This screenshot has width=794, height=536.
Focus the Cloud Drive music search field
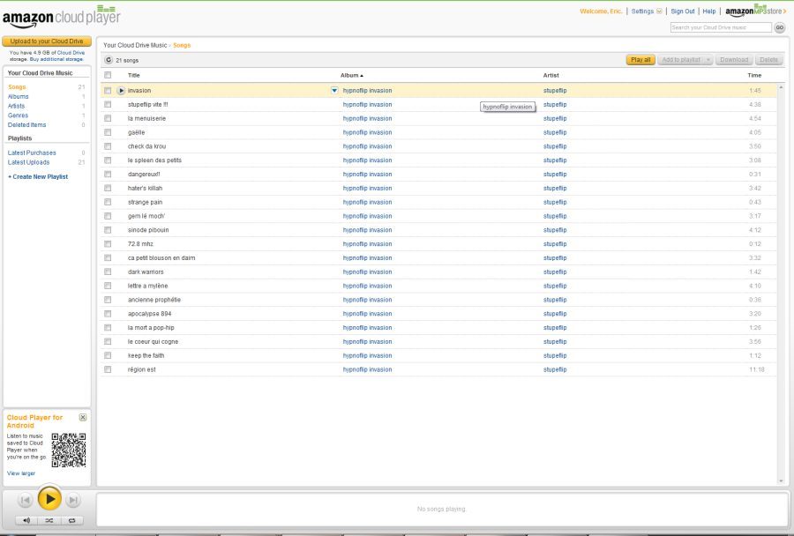(720, 27)
